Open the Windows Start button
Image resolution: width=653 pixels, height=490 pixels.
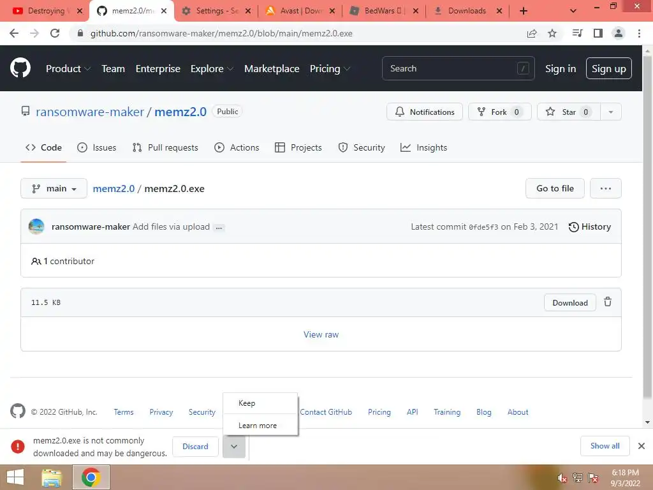point(15,477)
